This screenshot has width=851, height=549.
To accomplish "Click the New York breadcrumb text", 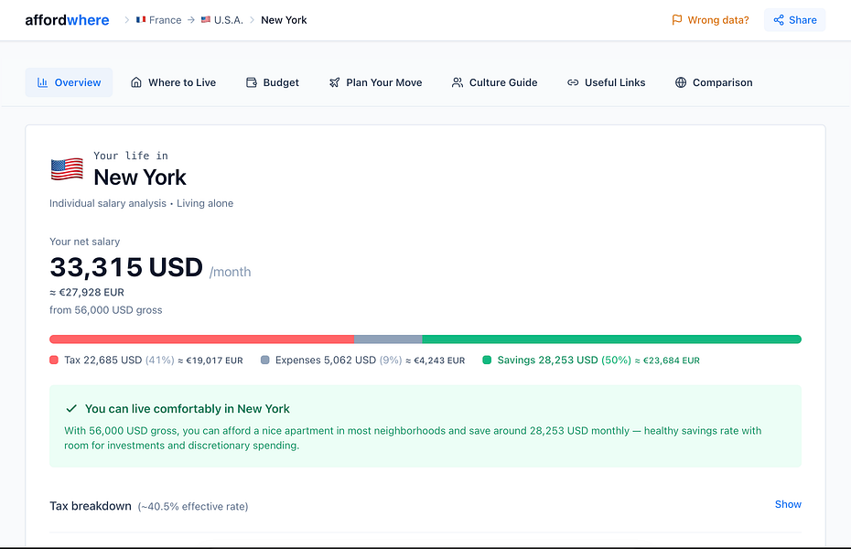I will pos(284,20).
